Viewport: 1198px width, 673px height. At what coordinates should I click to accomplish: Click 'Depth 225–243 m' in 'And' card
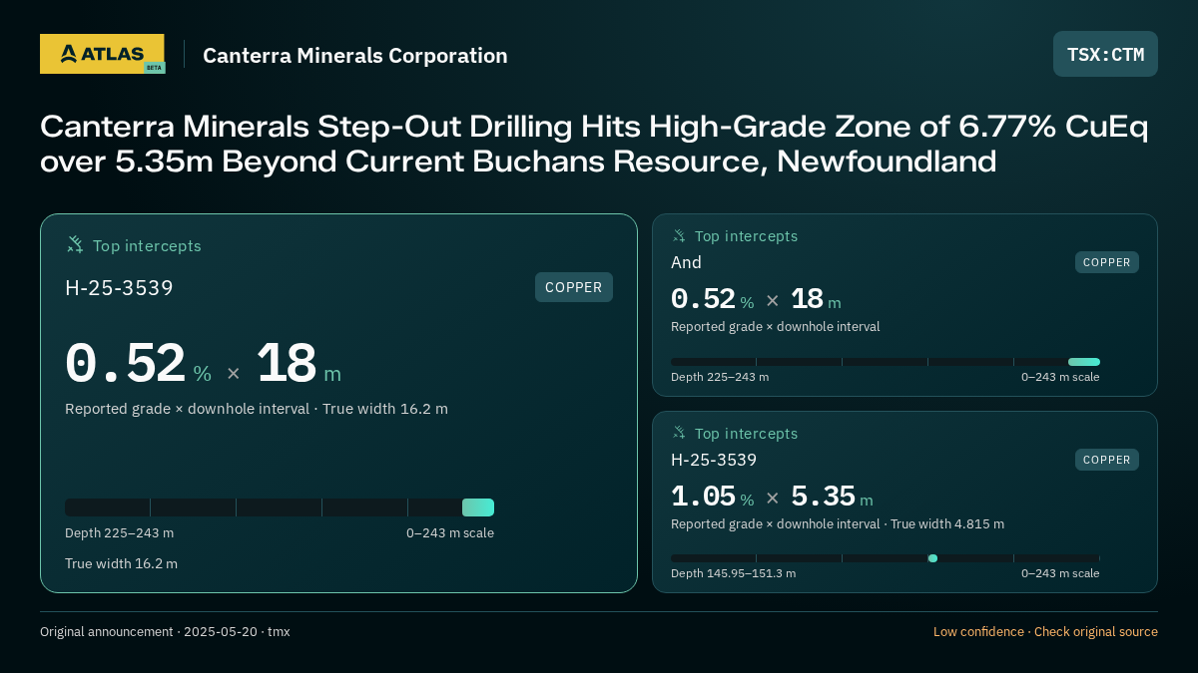pyautogui.click(x=720, y=377)
